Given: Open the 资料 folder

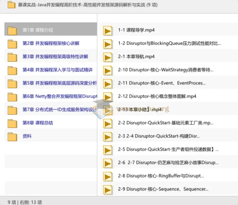Looking at the screenshot, I should [27, 136].
